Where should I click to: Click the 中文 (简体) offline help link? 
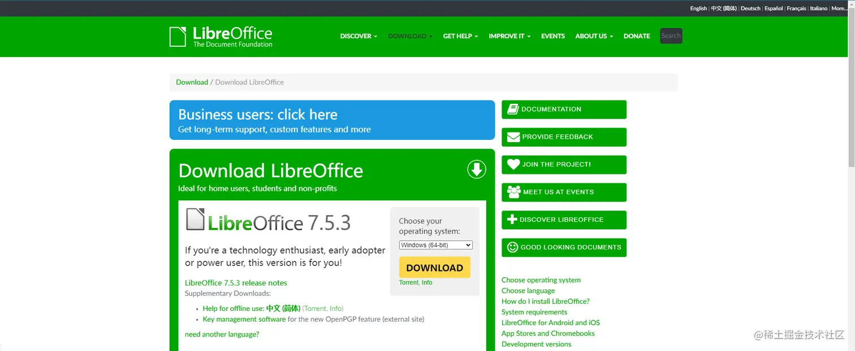coord(283,309)
